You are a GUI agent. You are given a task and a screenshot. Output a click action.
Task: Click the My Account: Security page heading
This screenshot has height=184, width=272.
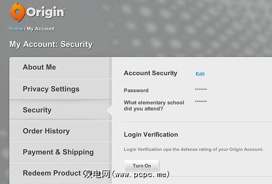pyautogui.click(x=51, y=44)
